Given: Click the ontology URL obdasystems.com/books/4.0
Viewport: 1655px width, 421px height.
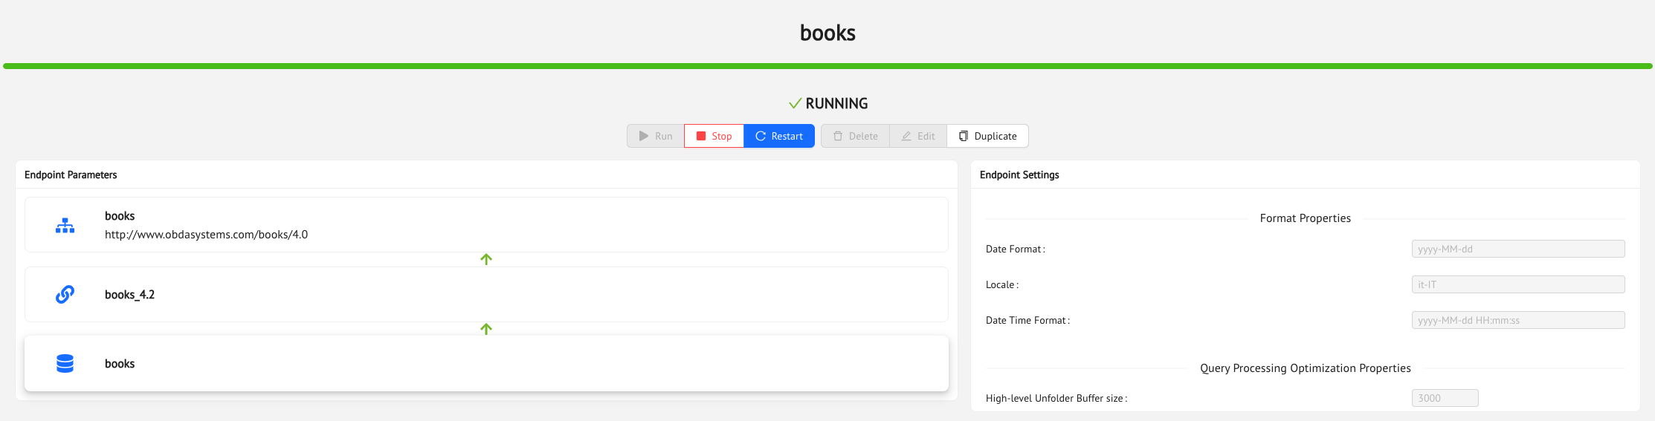Looking at the screenshot, I should coord(206,235).
